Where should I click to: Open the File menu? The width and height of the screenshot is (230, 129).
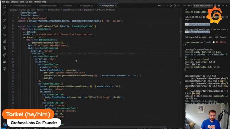point(3,2)
